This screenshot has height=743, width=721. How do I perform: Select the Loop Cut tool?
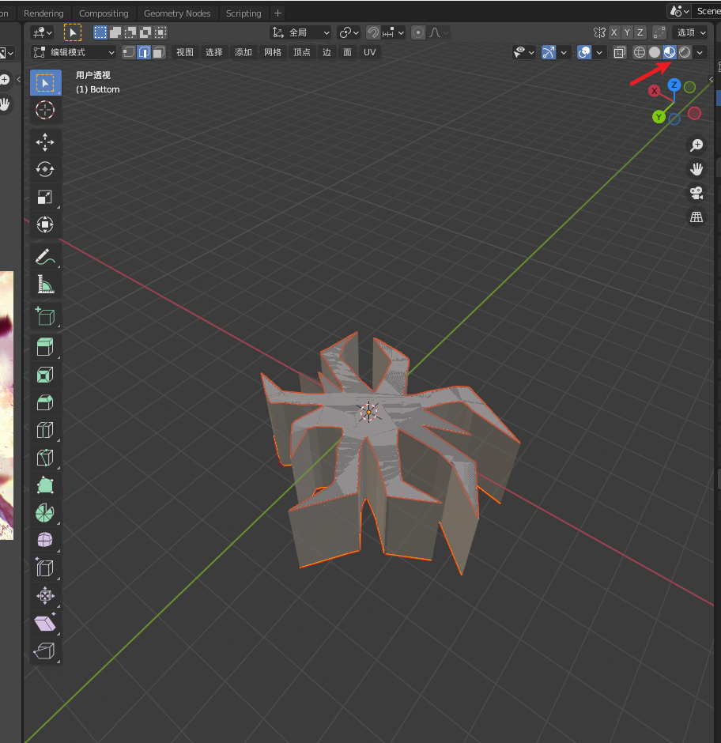click(x=46, y=430)
